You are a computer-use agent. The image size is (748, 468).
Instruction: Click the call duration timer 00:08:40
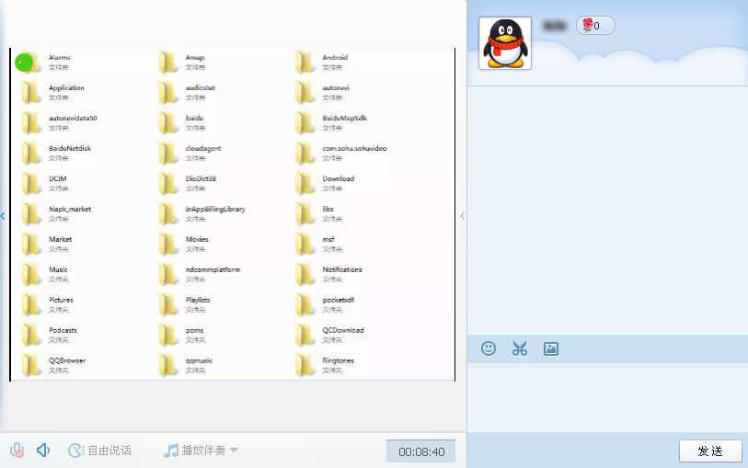(x=420, y=451)
